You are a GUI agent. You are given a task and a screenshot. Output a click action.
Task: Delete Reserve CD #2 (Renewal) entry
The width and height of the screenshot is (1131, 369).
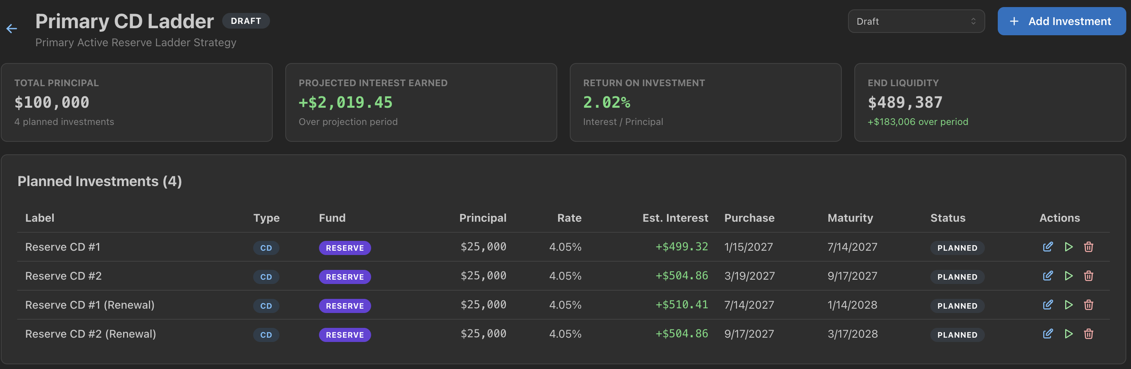coord(1088,333)
